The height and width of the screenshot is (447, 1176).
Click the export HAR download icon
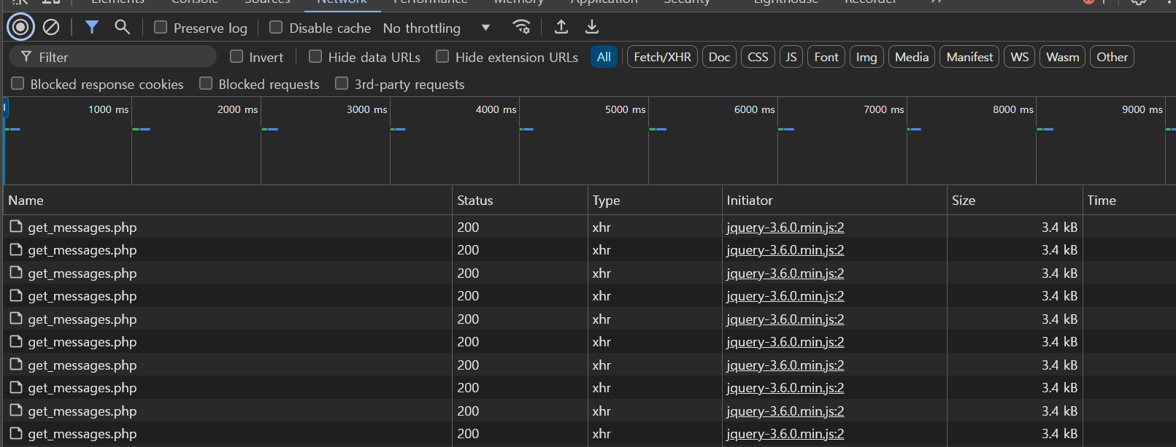tap(592, 27)
